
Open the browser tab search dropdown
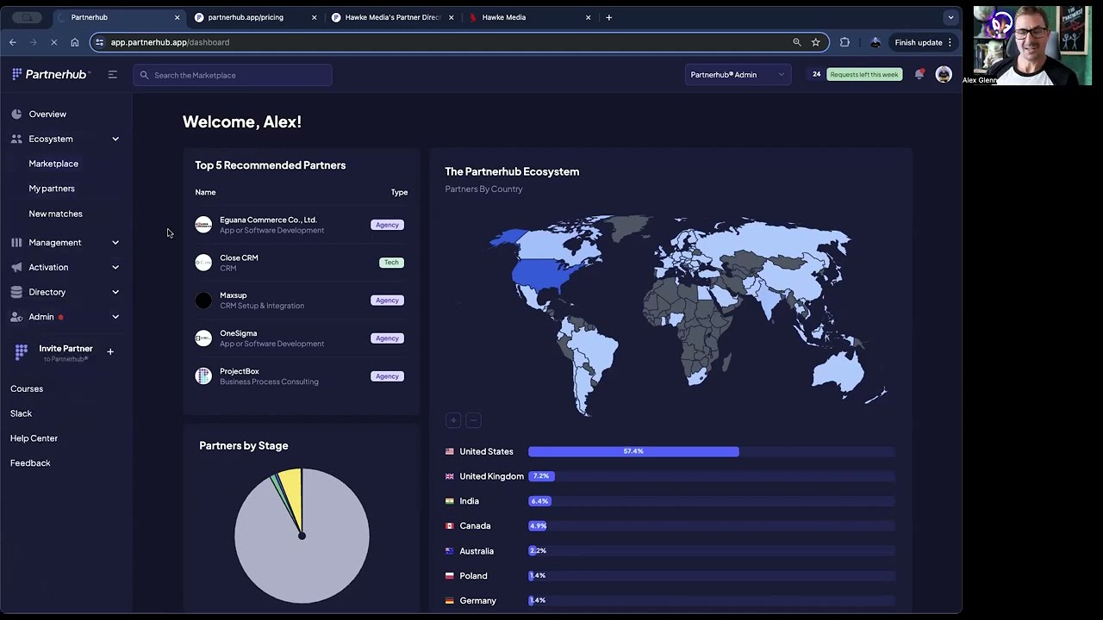pyautogui.click(x=950, y=17)
